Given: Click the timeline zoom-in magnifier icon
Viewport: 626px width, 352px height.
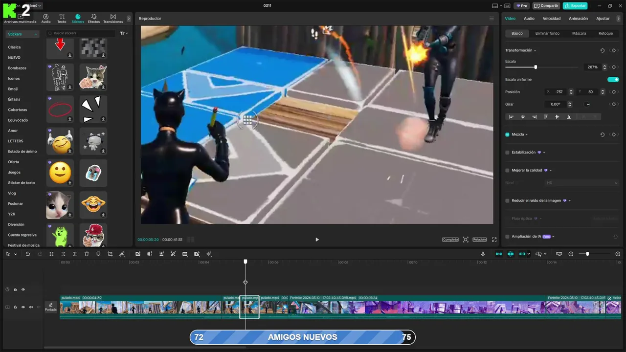Looking at the screenshot, I should (618, 254).
